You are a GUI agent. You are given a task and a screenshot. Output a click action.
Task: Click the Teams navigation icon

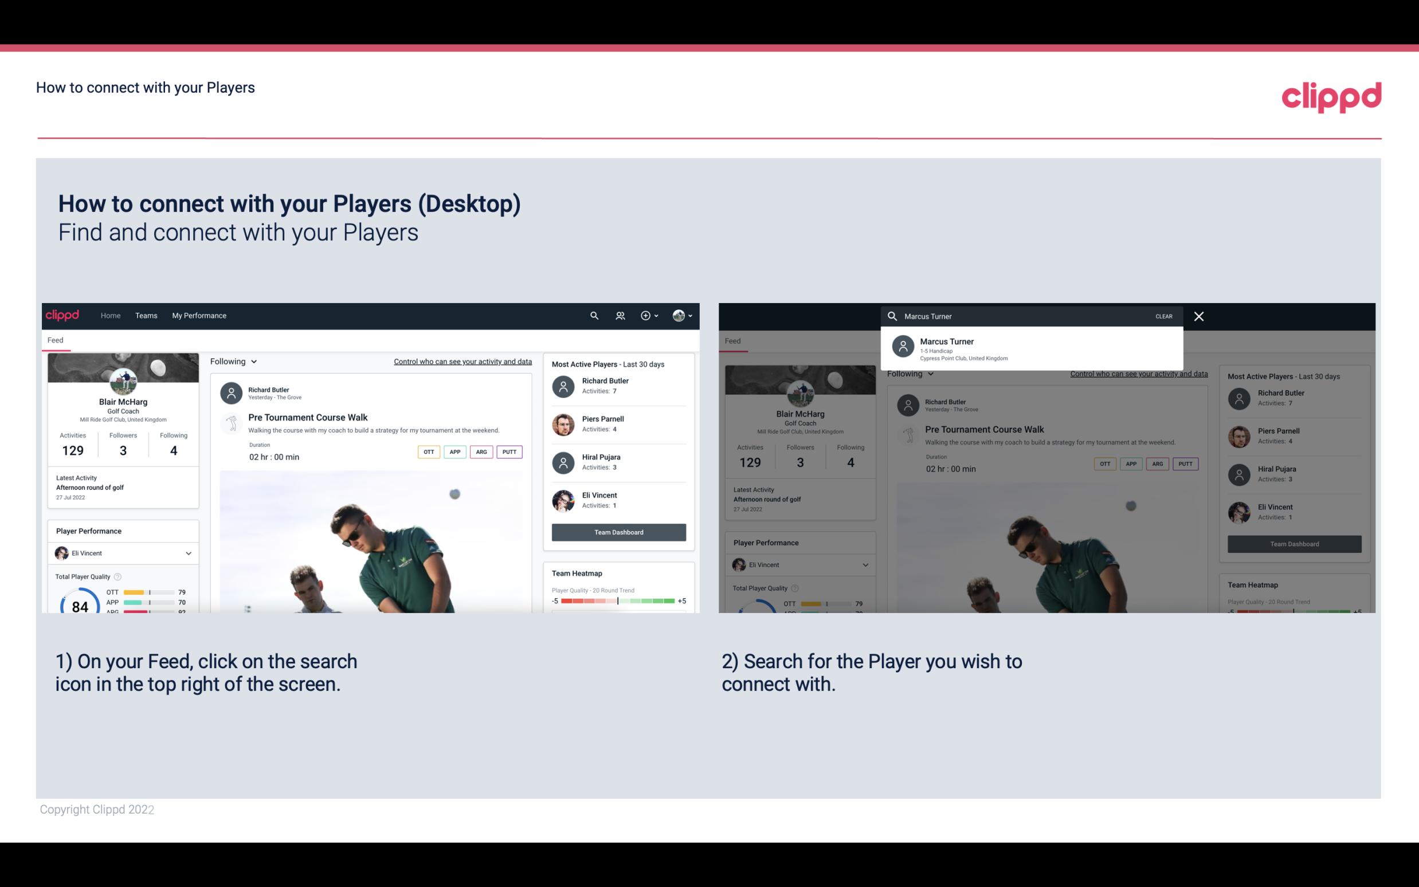point(146,316)
